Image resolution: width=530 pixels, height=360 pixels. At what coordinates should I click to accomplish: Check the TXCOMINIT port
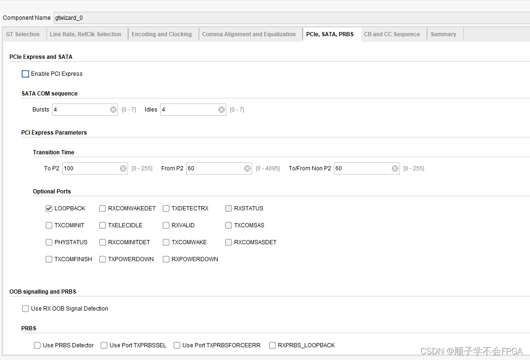tap(49, 225)
